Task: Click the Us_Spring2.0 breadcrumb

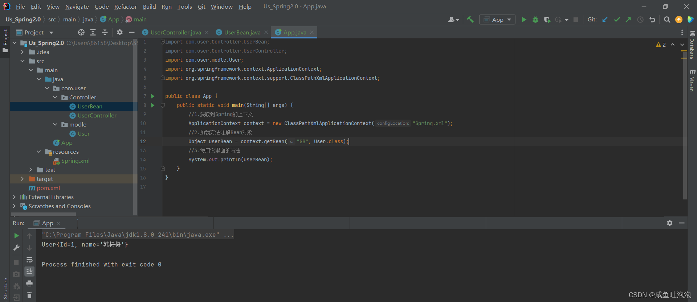Action: [x=23, y=20]
